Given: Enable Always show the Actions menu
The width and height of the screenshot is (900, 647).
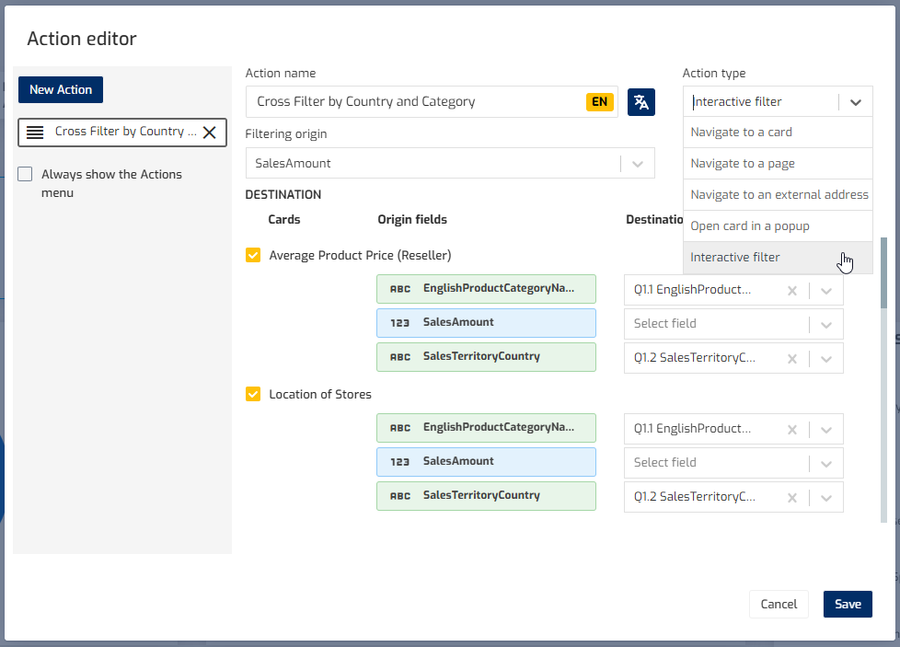Looking at the screenshot, I should tap(24, 173).
